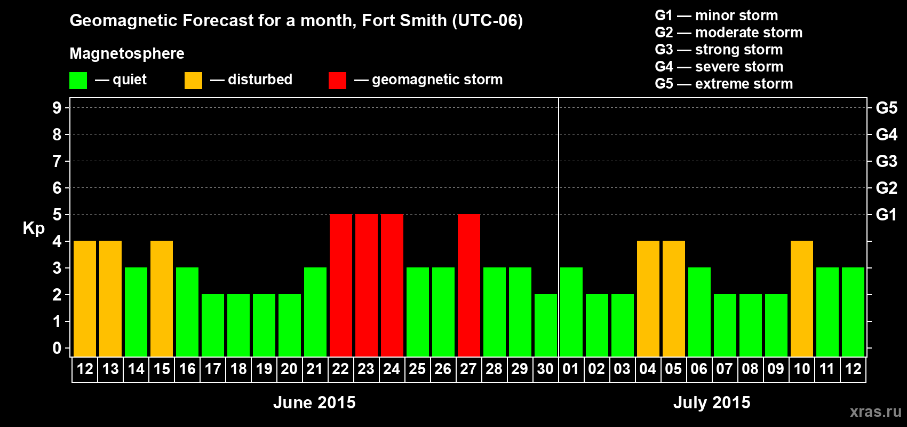
Task: Click the chart title mentioning Fort Smith
Action: pos(296,21)
